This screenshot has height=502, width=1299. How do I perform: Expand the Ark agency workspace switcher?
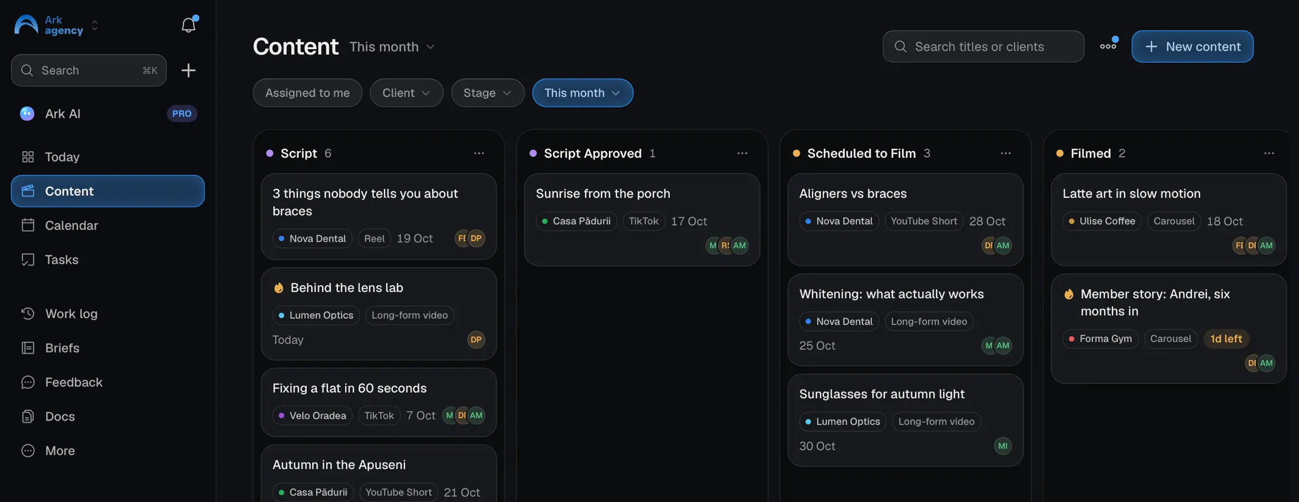point(95,25)
